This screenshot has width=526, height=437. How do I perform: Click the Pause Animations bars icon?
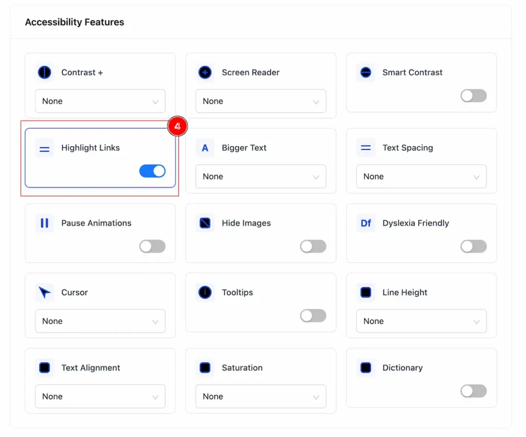pyautogui.click(x=45, y=223)
